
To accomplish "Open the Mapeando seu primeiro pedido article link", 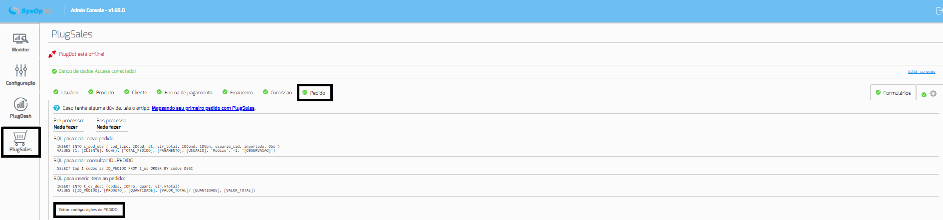I will [203, 108].
